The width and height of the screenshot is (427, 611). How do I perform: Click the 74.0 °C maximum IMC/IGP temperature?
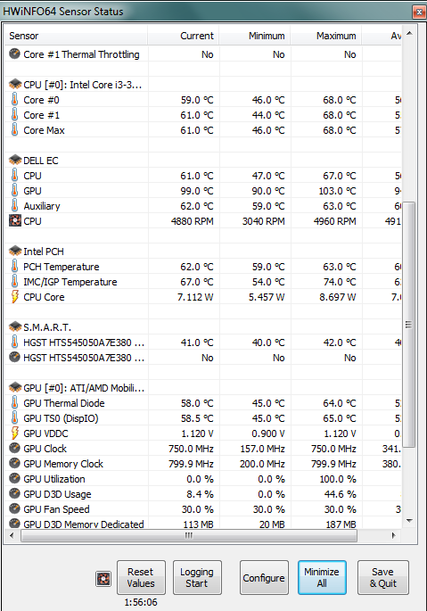coord(340,282)
